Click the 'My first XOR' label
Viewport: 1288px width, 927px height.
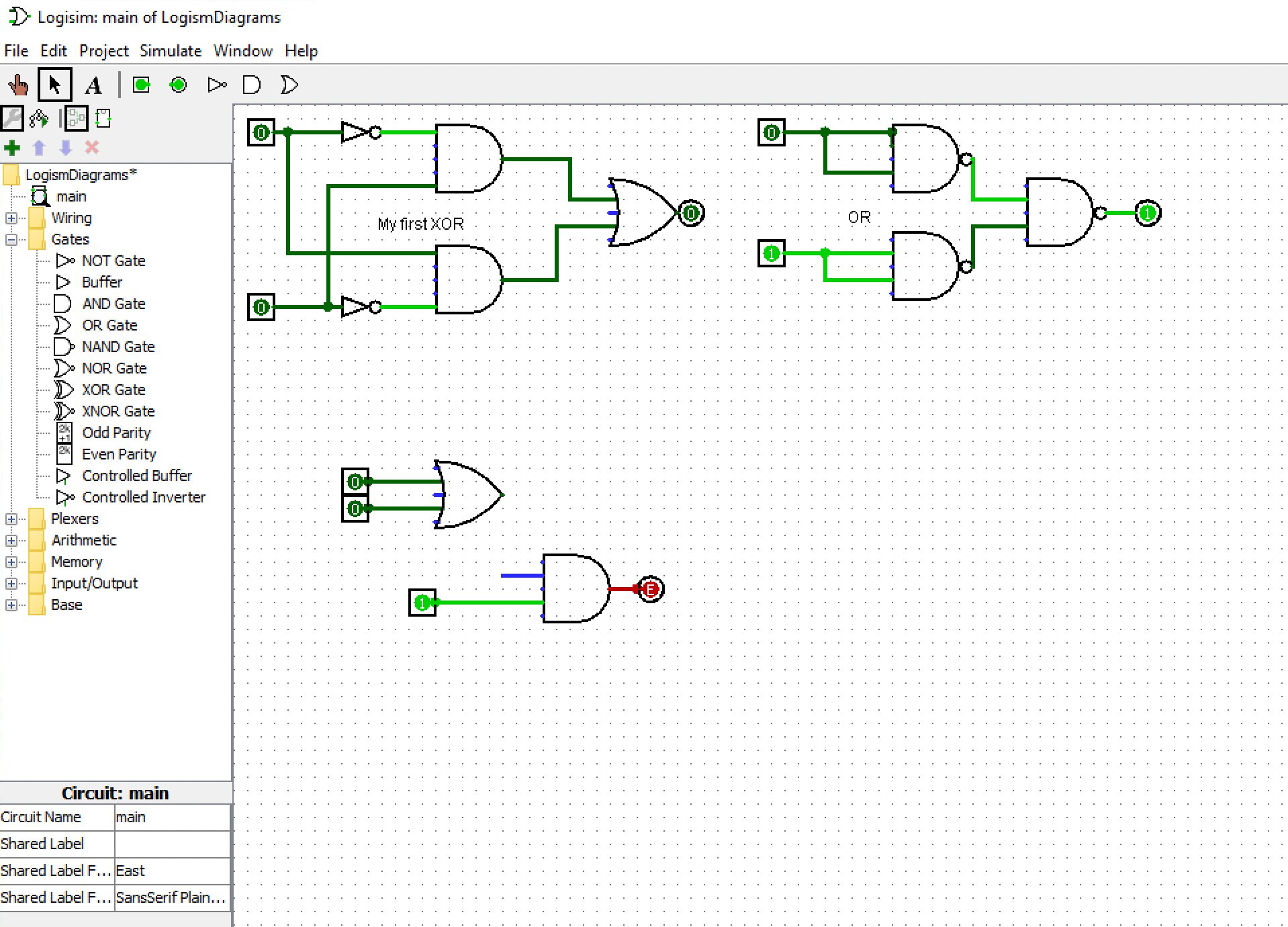(x=420, y=224)
